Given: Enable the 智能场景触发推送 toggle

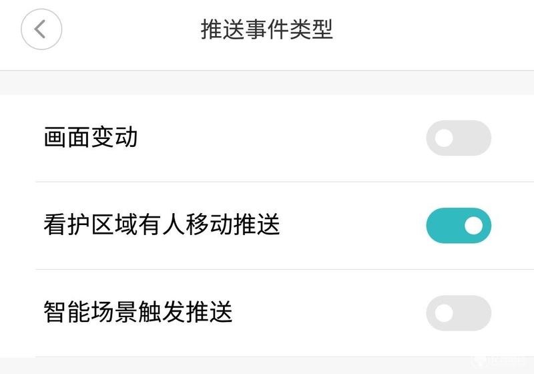Looking at the screenshot, I should pos(459,313).
